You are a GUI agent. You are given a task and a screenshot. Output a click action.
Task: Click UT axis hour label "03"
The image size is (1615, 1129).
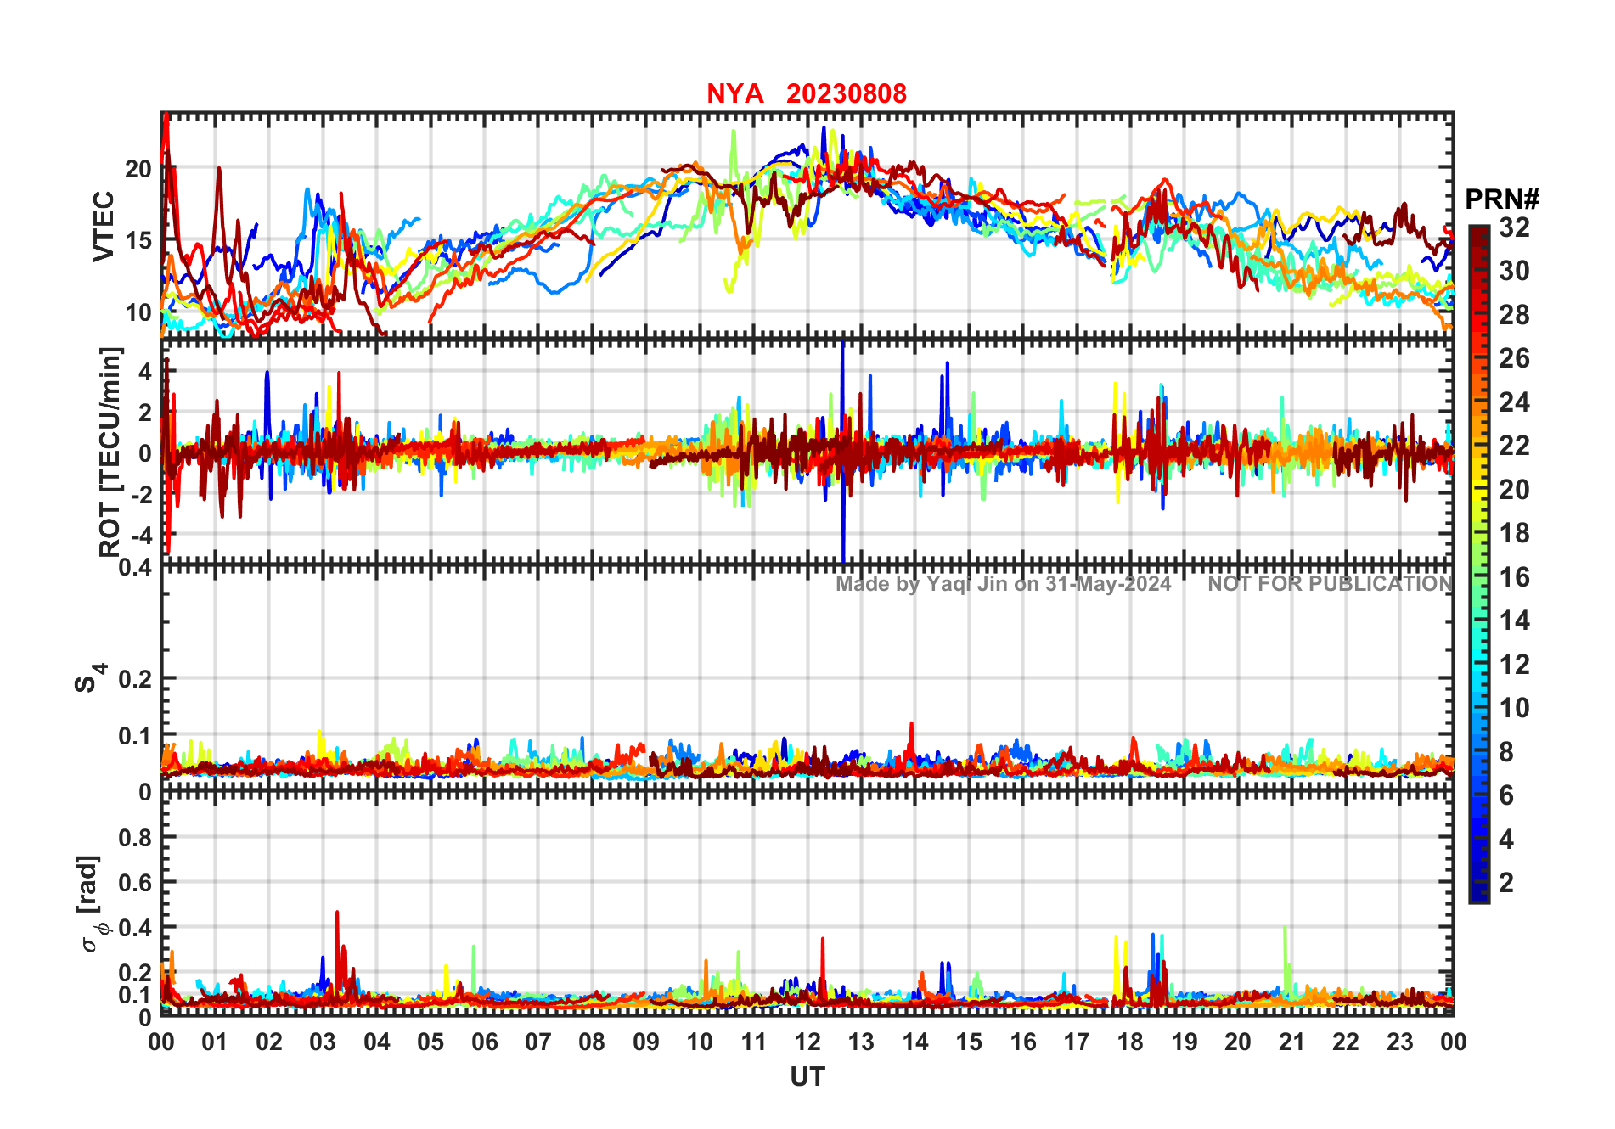[x=323, y=1042]
